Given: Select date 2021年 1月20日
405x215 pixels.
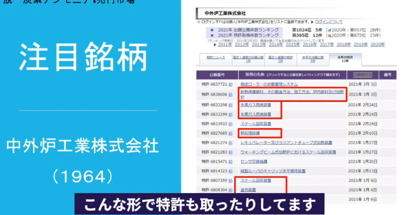Looking at the screenshot, I should pos(363,162).
